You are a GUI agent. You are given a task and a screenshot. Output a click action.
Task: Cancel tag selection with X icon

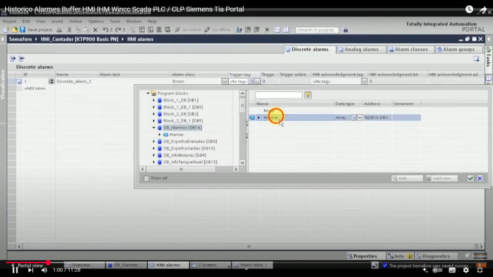pyautogui.click(x=480, y=178)
